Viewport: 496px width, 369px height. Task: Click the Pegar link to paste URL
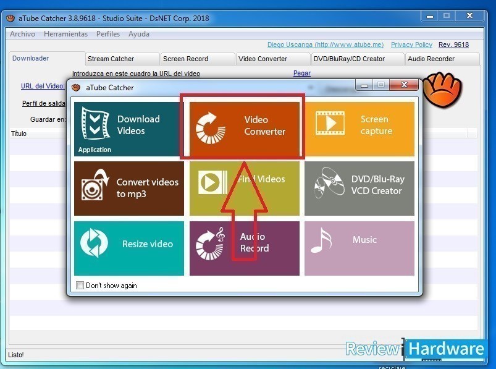302,73
